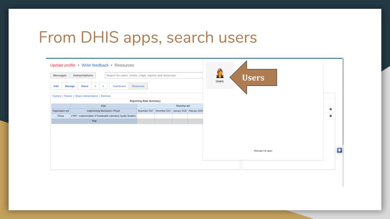The width and height of the screenshot is (390, 219).
Task: Click the Resources text link
Action: click(124, 65)
